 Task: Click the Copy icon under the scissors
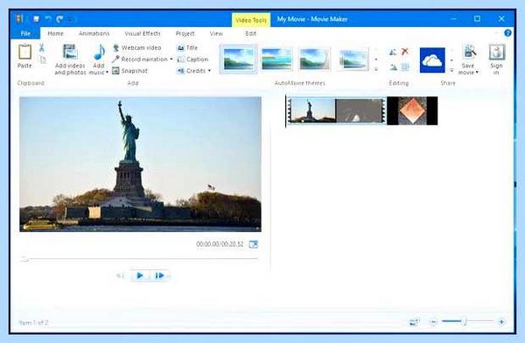click(x=42, y=59)
